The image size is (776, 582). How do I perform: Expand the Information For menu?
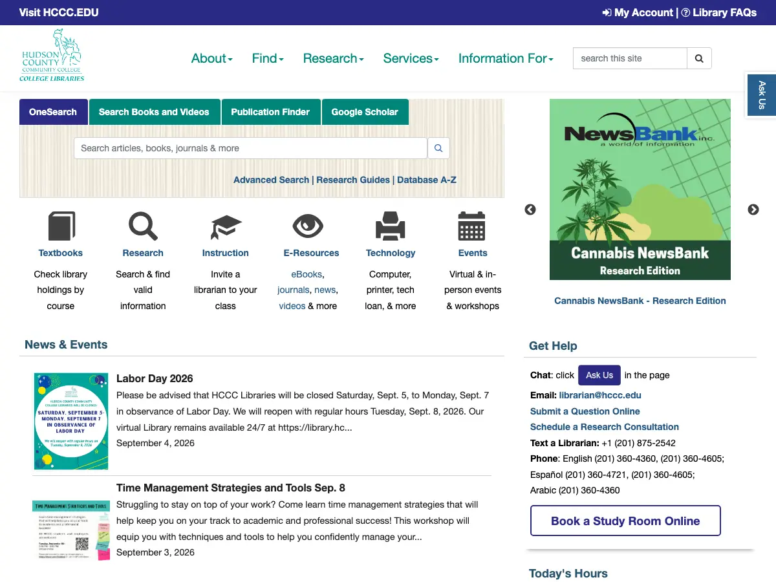(506, 58)
